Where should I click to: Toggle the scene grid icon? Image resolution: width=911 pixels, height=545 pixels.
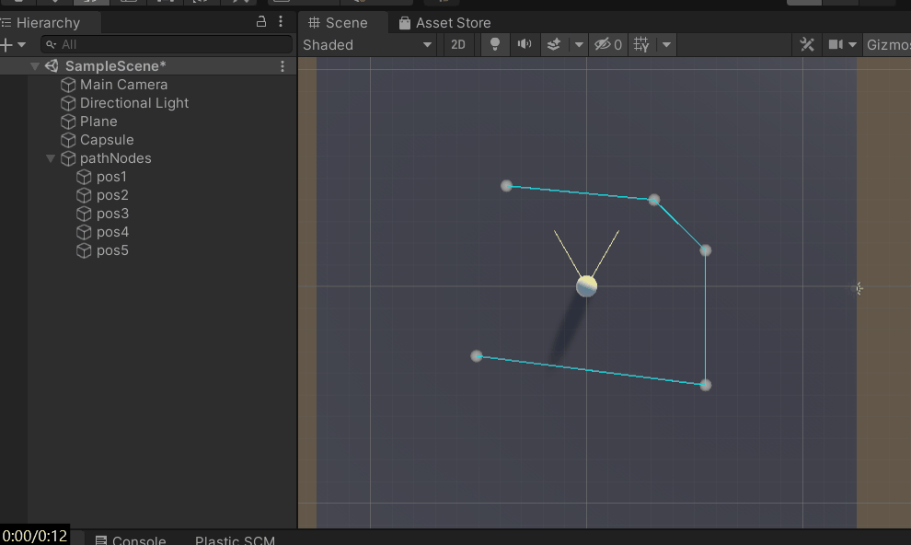641,45
